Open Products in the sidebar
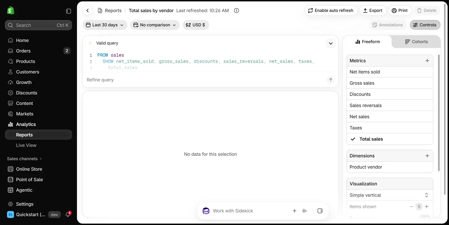This screenshot has width=449, height=225. coord(38,61)
